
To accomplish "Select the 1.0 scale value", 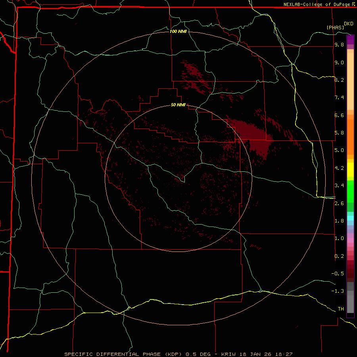I will pos(339,238).
